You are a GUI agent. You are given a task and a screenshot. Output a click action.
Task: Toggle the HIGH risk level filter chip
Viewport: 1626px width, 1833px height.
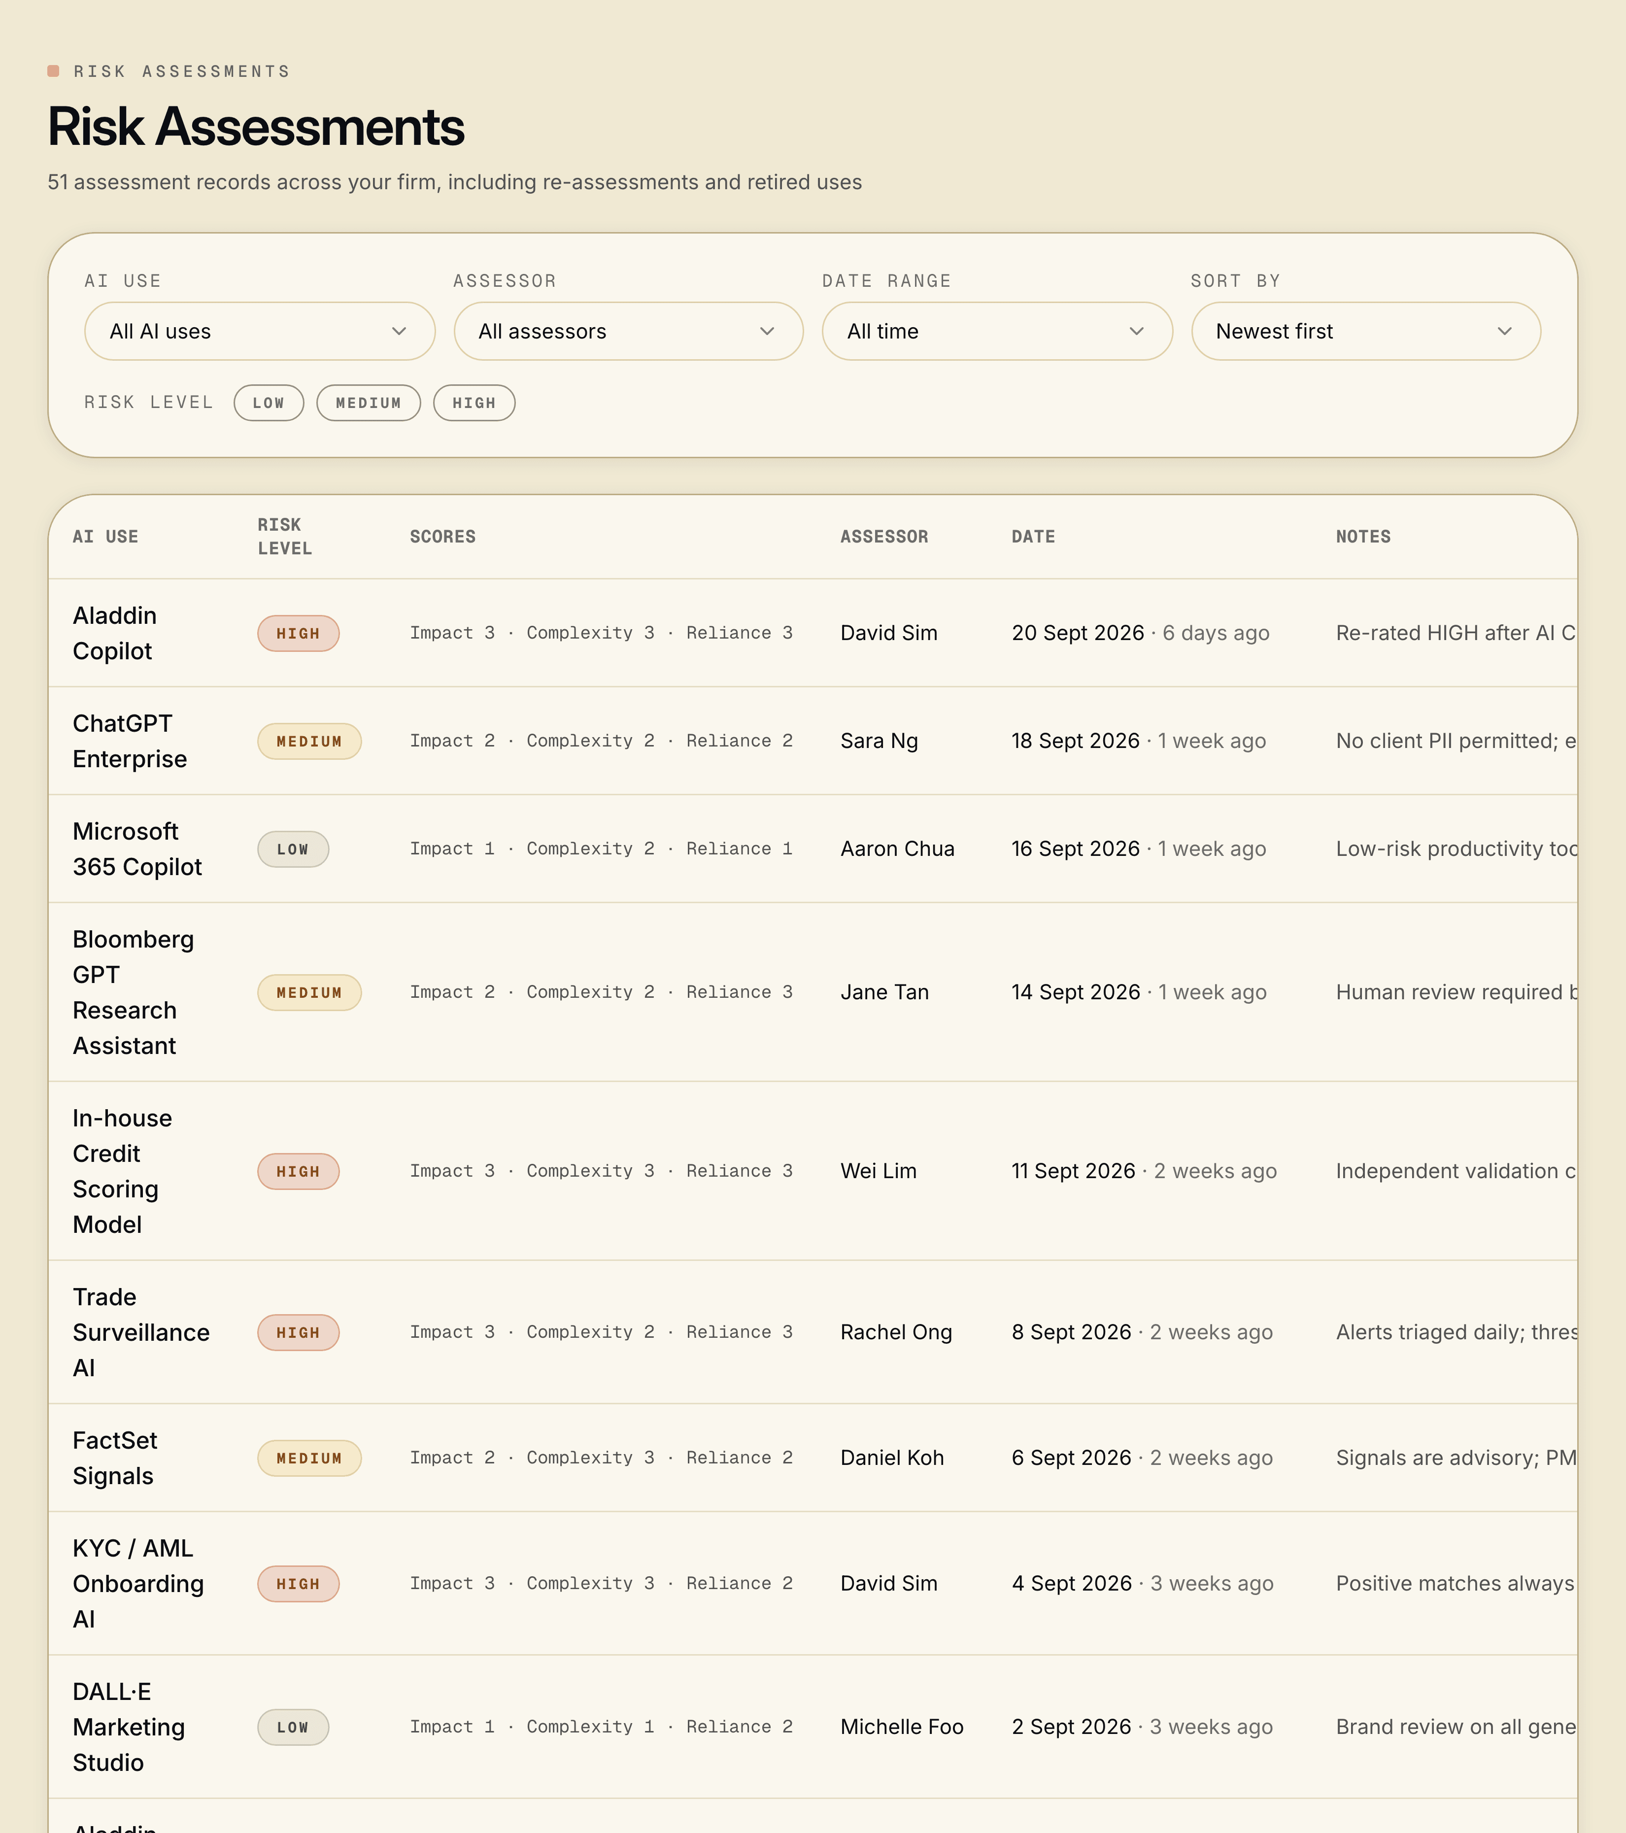pyautogui.click(x=474, y=403)
